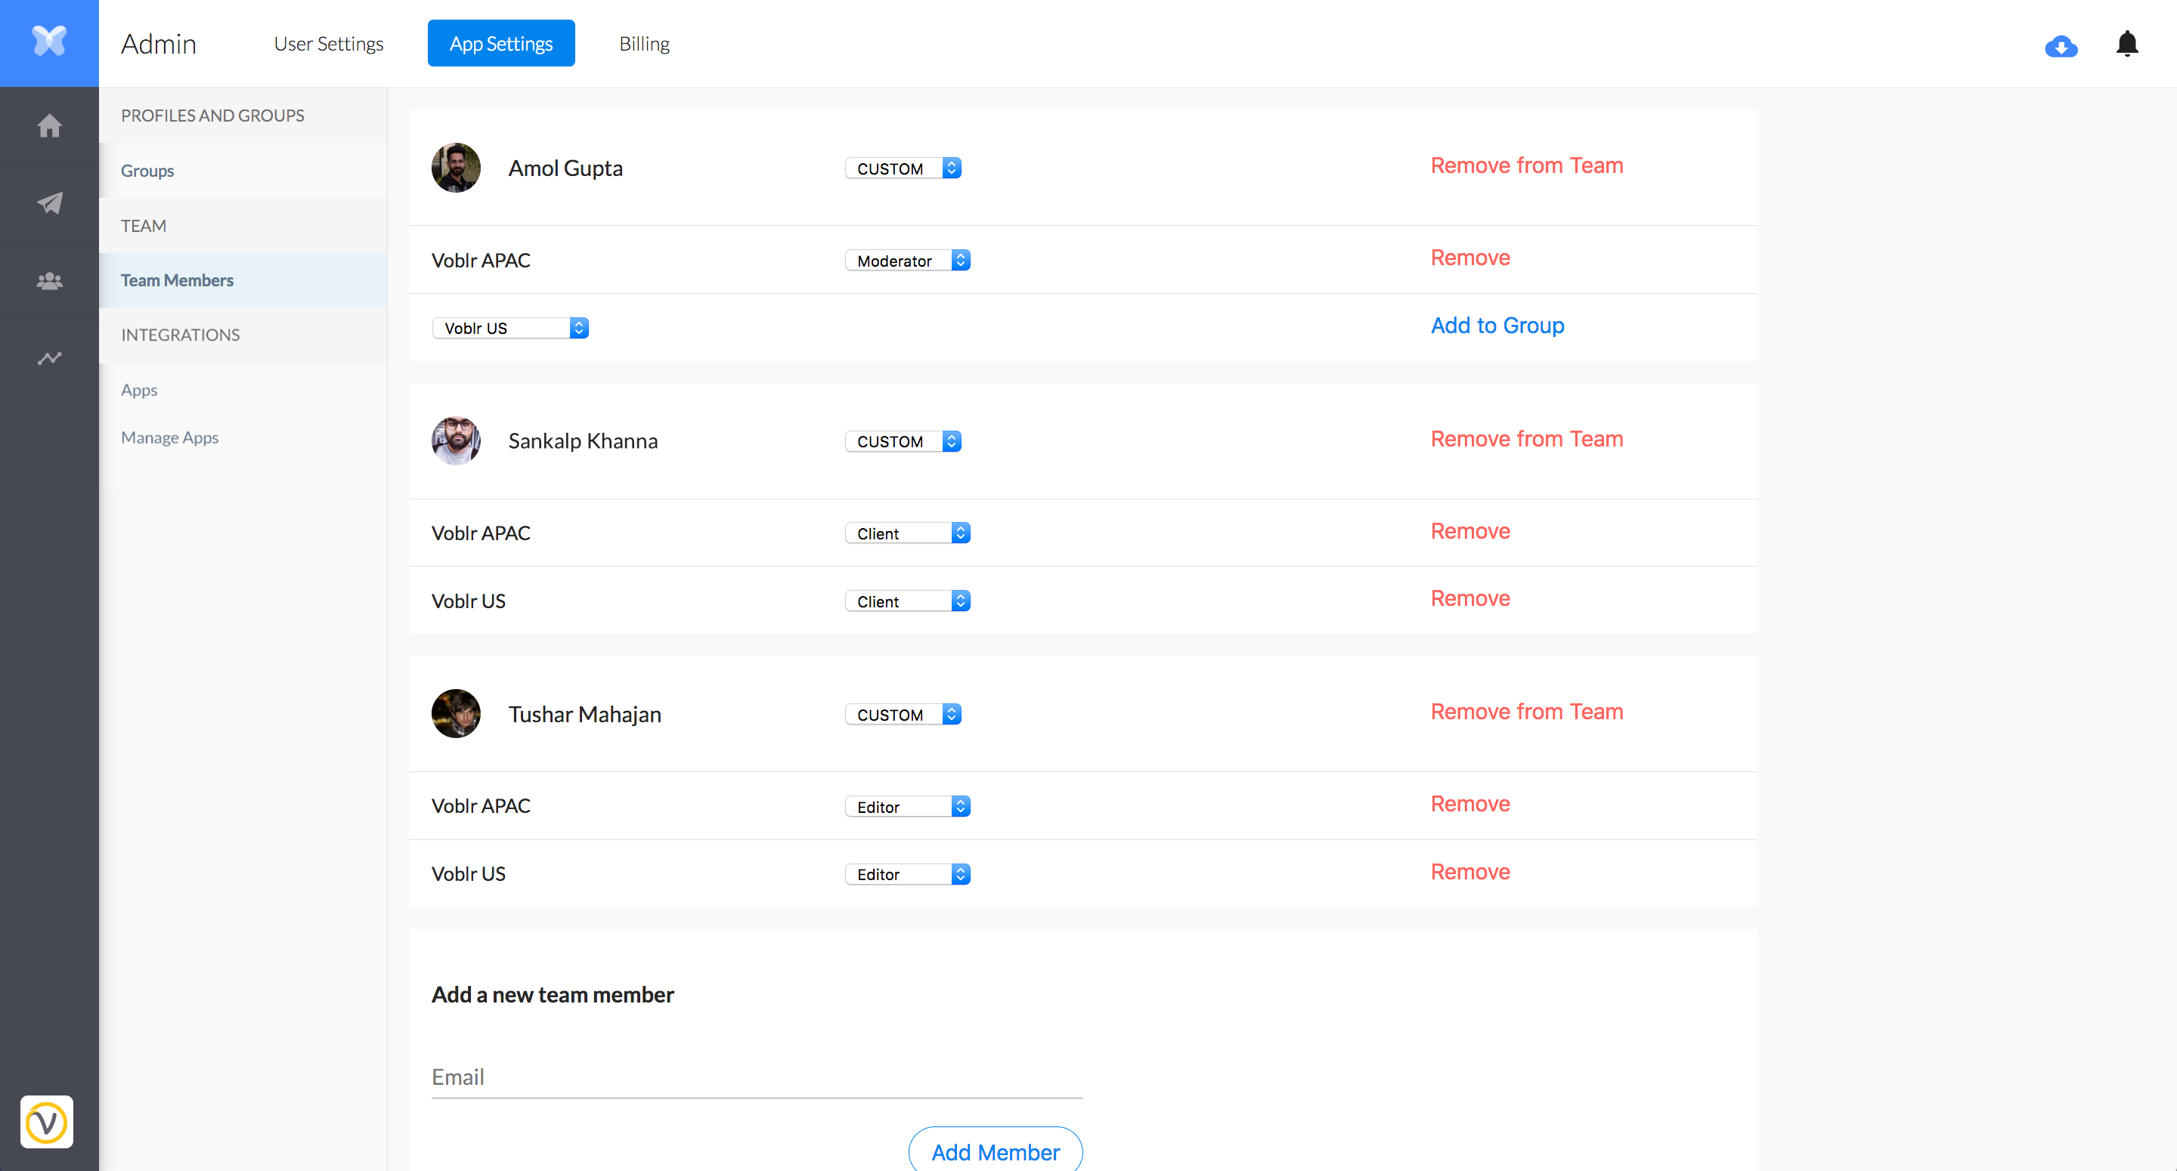This screenshot has height=1171, width=2177.
Task: Open Amol Gupta's Voblr APAC Moderator dropdown
Action: (908, 260)
